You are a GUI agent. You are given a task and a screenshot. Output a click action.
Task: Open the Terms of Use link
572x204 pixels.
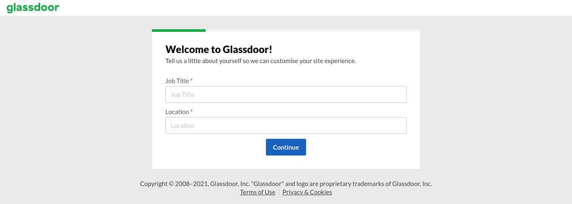(258, 192)
